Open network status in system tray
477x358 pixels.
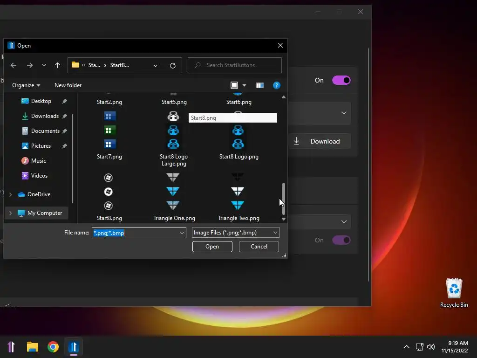(420, 347)
